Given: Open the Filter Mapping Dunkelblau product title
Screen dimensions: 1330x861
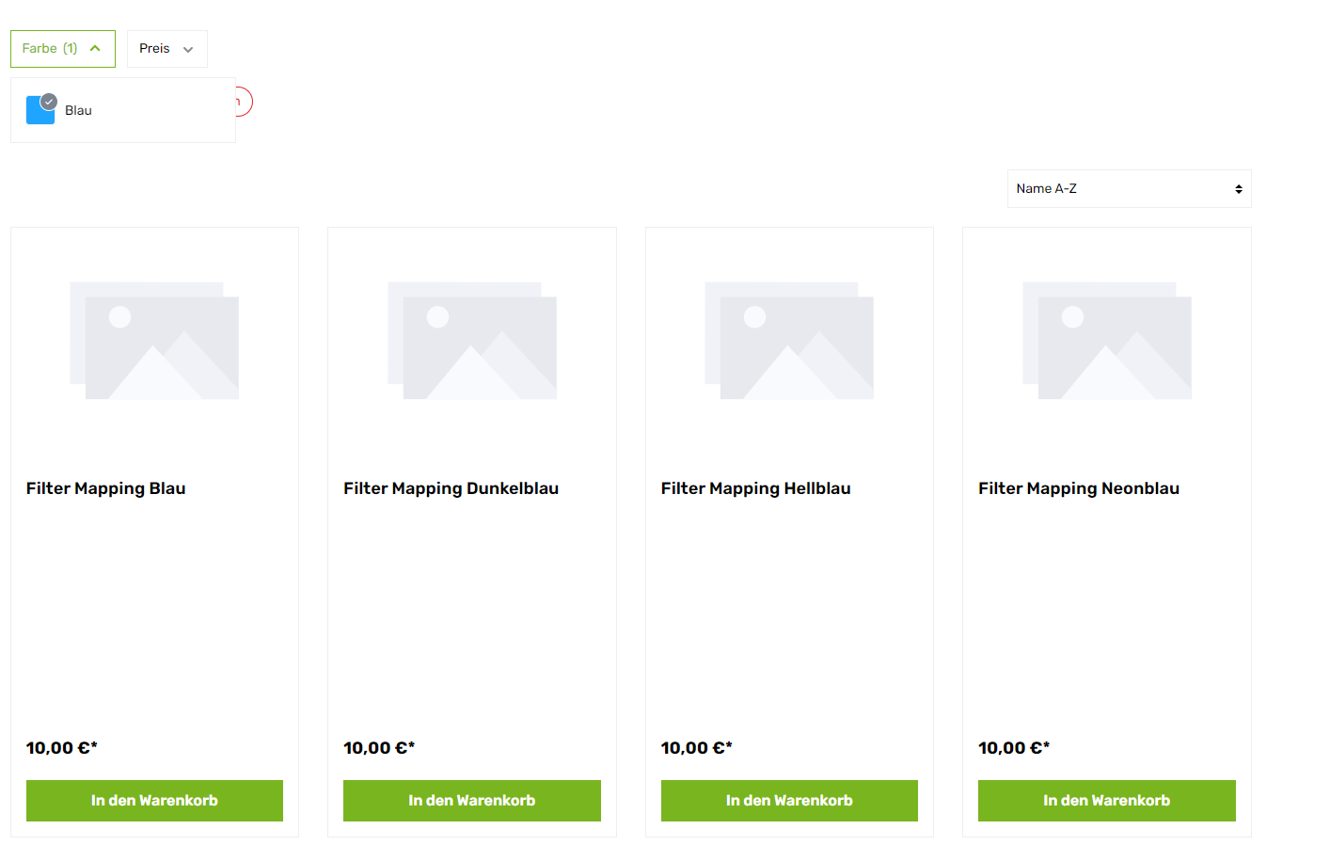Looking at the screenshot, I should pos(451,488).
